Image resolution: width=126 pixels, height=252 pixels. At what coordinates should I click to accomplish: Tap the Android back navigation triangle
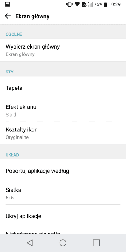(30, 243)
